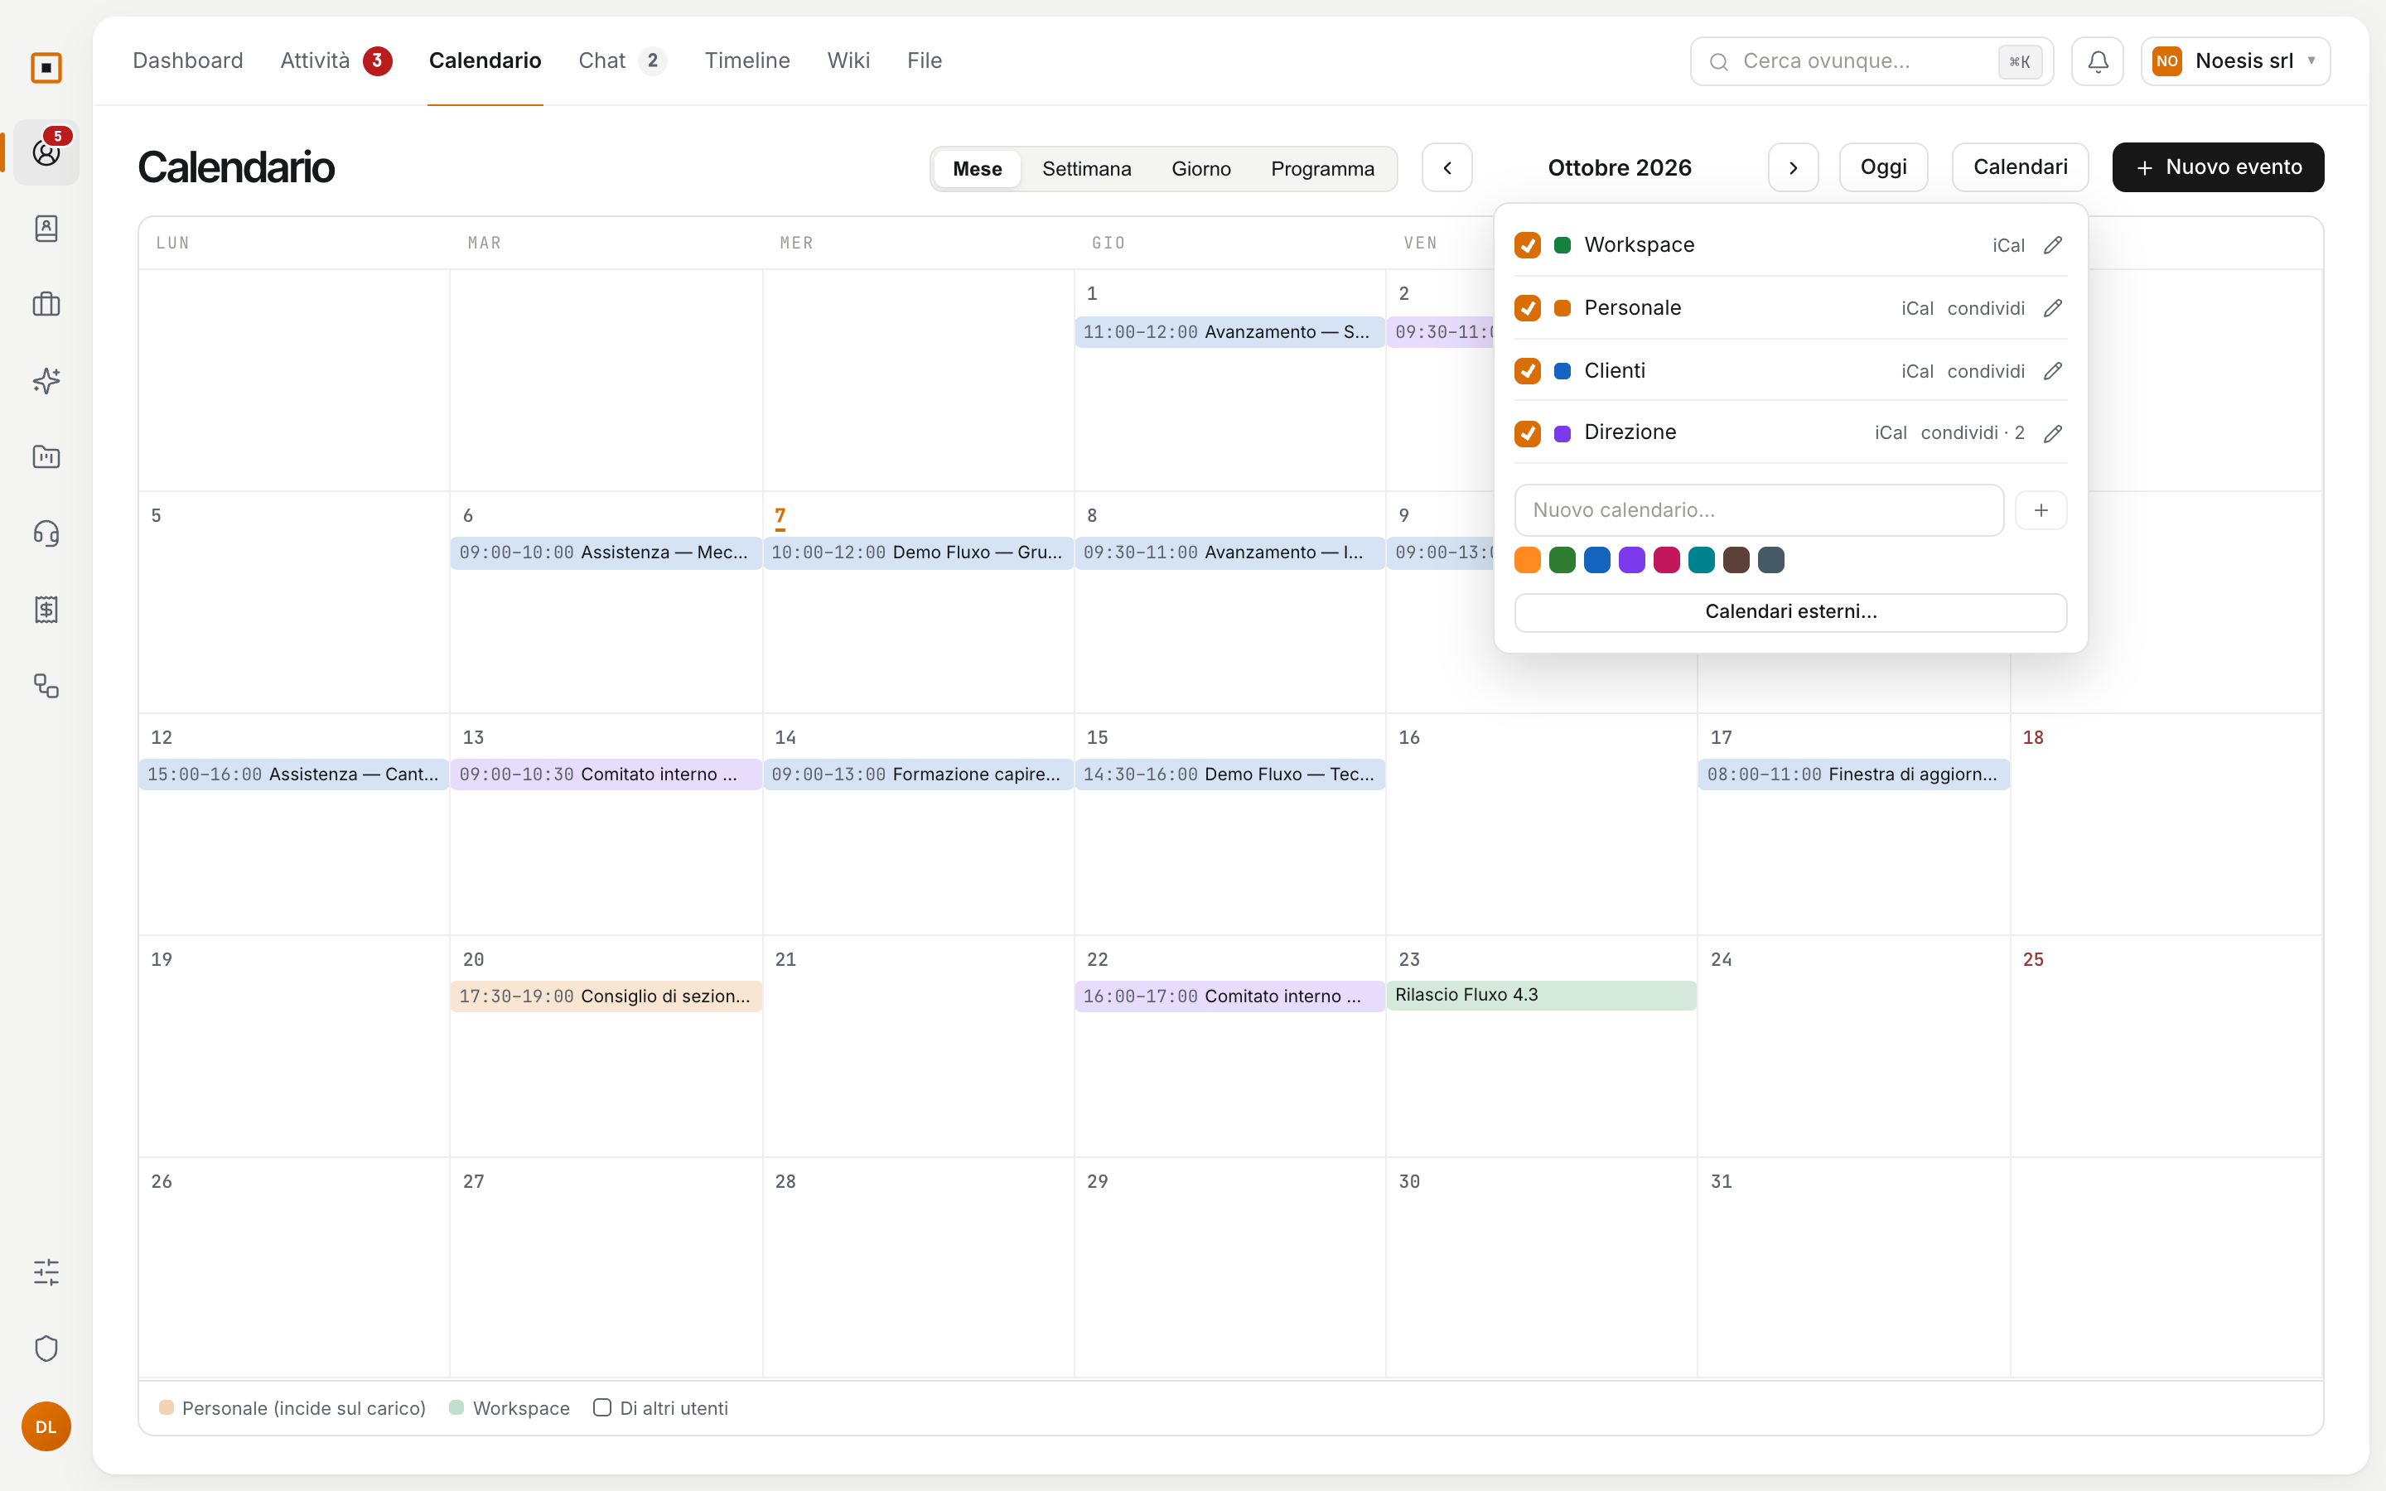This screenshot has width=2386, height=1491.
Task: Select the Programma view
Action: [x=1322, y=169]
